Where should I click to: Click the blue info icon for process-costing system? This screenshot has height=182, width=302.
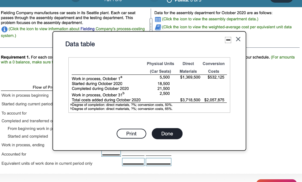pos(4,29)
